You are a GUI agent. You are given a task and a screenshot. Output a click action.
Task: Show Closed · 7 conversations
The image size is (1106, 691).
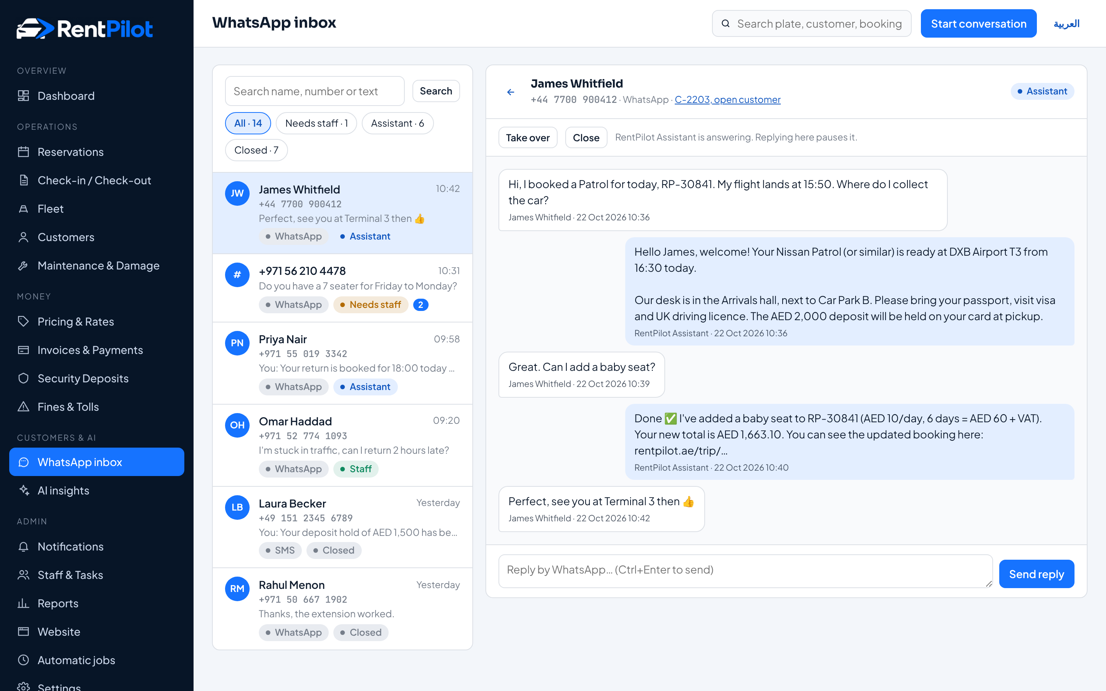pyautogui.click(x=256, y=150)
